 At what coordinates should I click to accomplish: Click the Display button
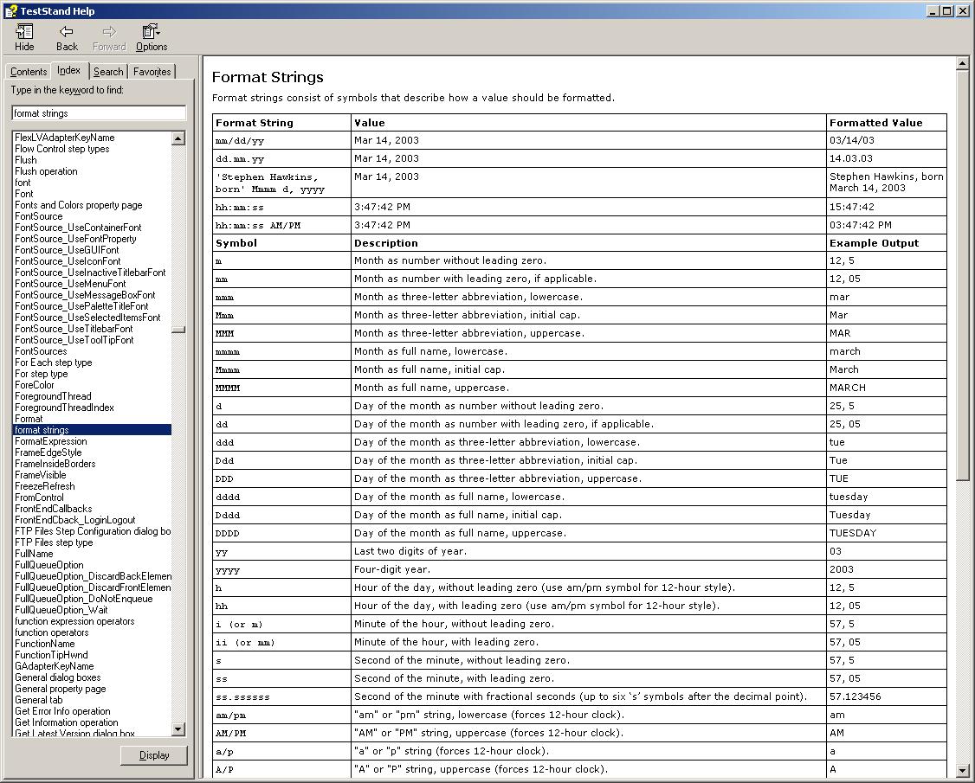pos(153,755)
